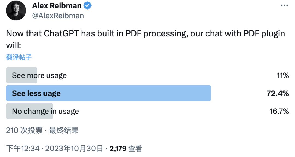This screenshot has width=295, height=157.
Task: Click the 72.4% poll result value
Action: (278, 93)
